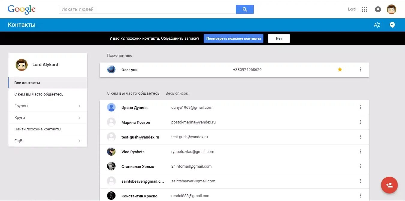
Task: Click email ryabets.vlad@gmail.com
Action: tap(193, 151)
